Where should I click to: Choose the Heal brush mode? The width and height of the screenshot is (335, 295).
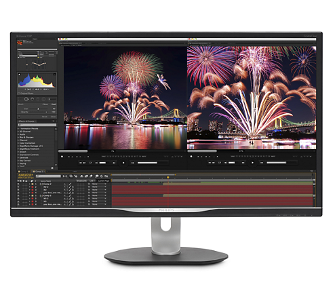pos(54,104)
